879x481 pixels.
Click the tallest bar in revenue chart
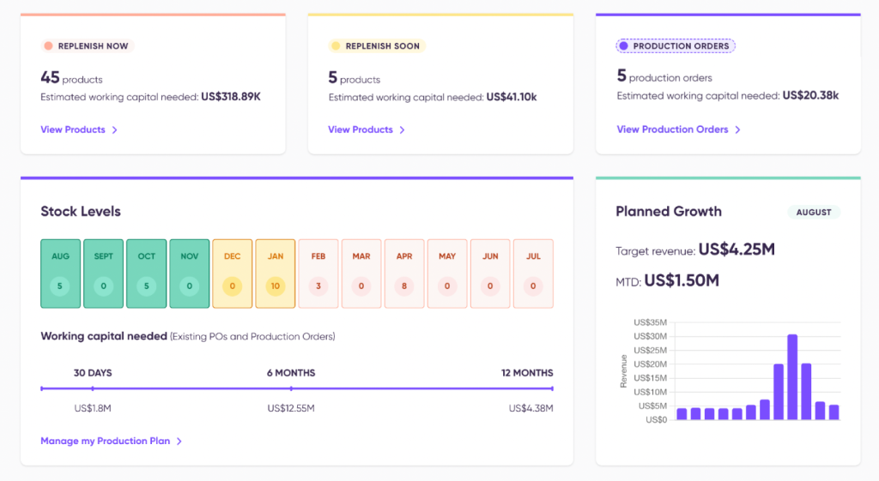[792, 377]
